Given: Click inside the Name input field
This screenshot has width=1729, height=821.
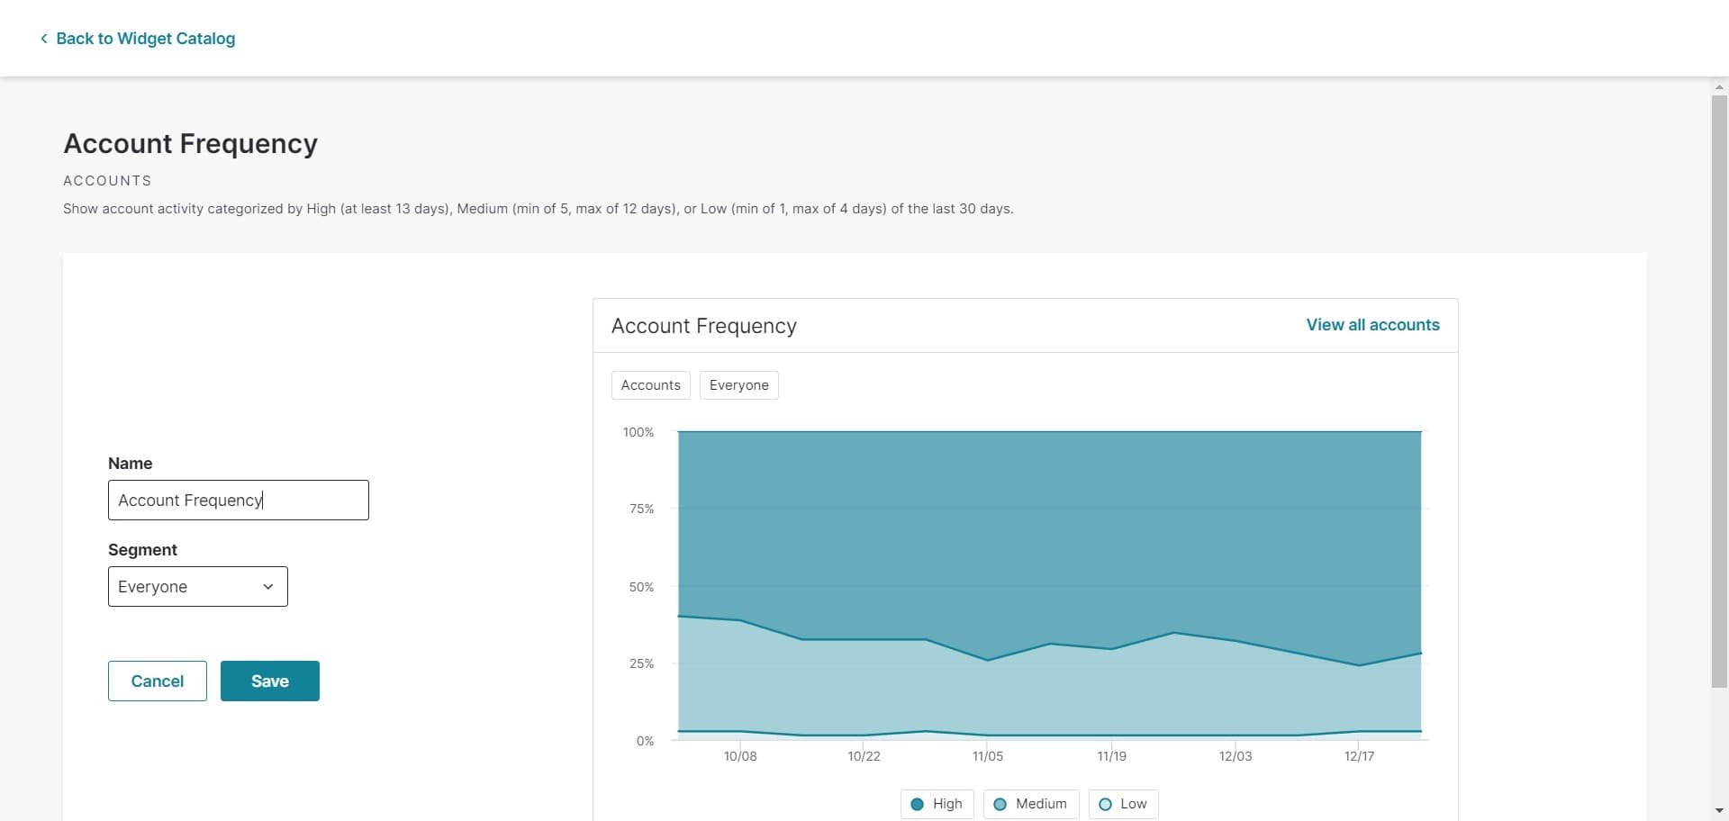Looking at the screenshot, I should (x=238, y=500).
